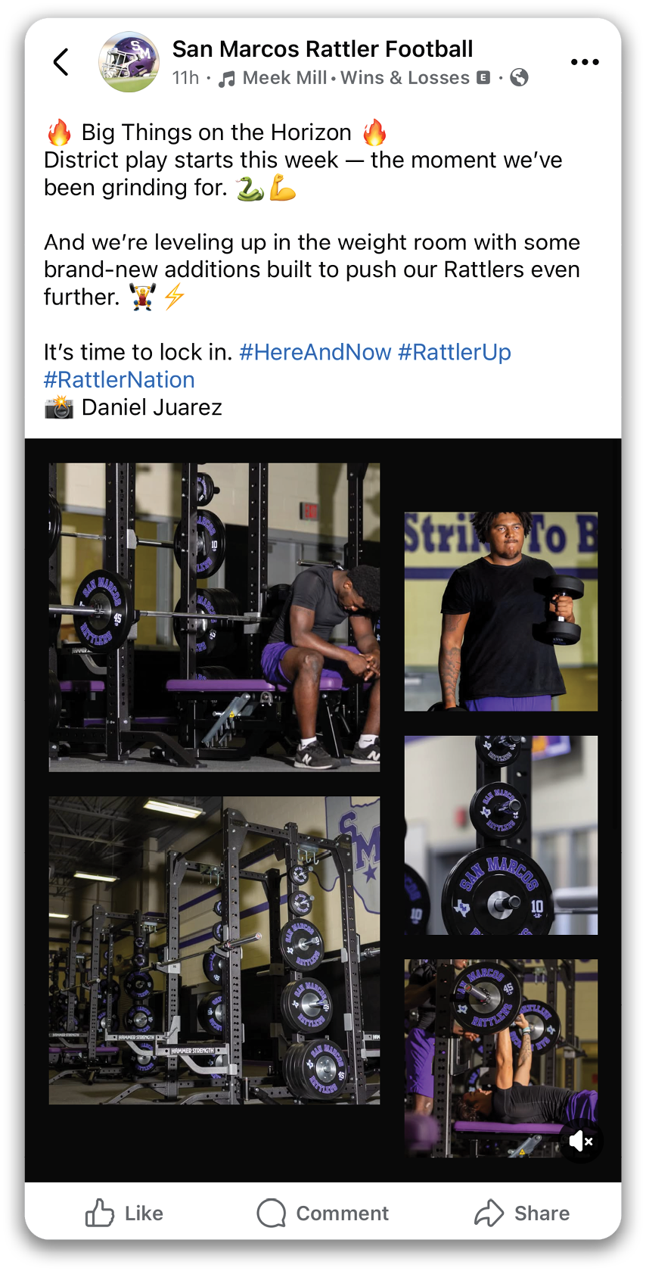The width and height of the screenshot is (646, 1271).
Task: Open the three-dot post options menu
Action: pyautogui.click(x=585, y=62)
